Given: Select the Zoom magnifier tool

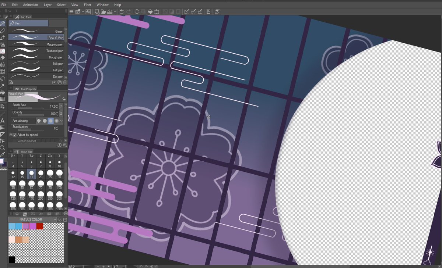Looking at the screenshot, I should (x=3, y=148).
